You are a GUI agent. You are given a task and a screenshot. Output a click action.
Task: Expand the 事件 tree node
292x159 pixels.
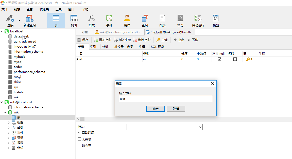click(9, 133)
